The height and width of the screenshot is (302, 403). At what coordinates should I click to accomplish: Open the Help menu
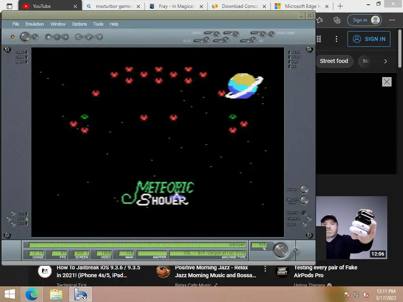pos(114,24)
